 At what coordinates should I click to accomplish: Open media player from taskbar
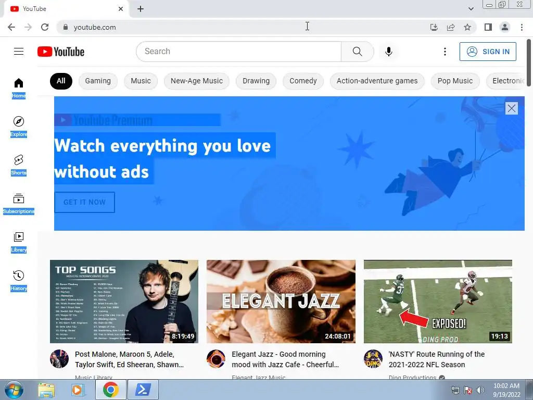(x=78, y=390)
